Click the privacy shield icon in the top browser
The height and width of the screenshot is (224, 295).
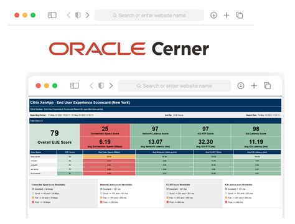[x=78, y=15]
